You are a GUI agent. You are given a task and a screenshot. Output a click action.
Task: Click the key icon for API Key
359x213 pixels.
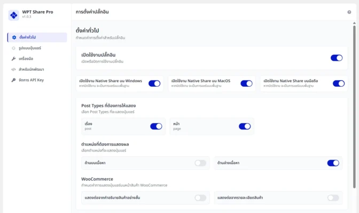14,80
